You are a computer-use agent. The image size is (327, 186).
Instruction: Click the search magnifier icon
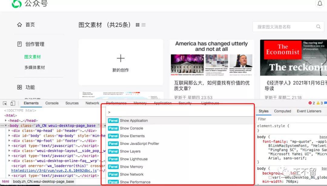[318, 27]
